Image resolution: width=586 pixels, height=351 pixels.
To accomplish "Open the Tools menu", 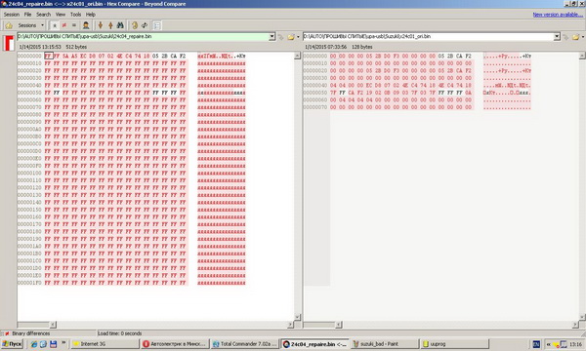I will coord(75,15).
